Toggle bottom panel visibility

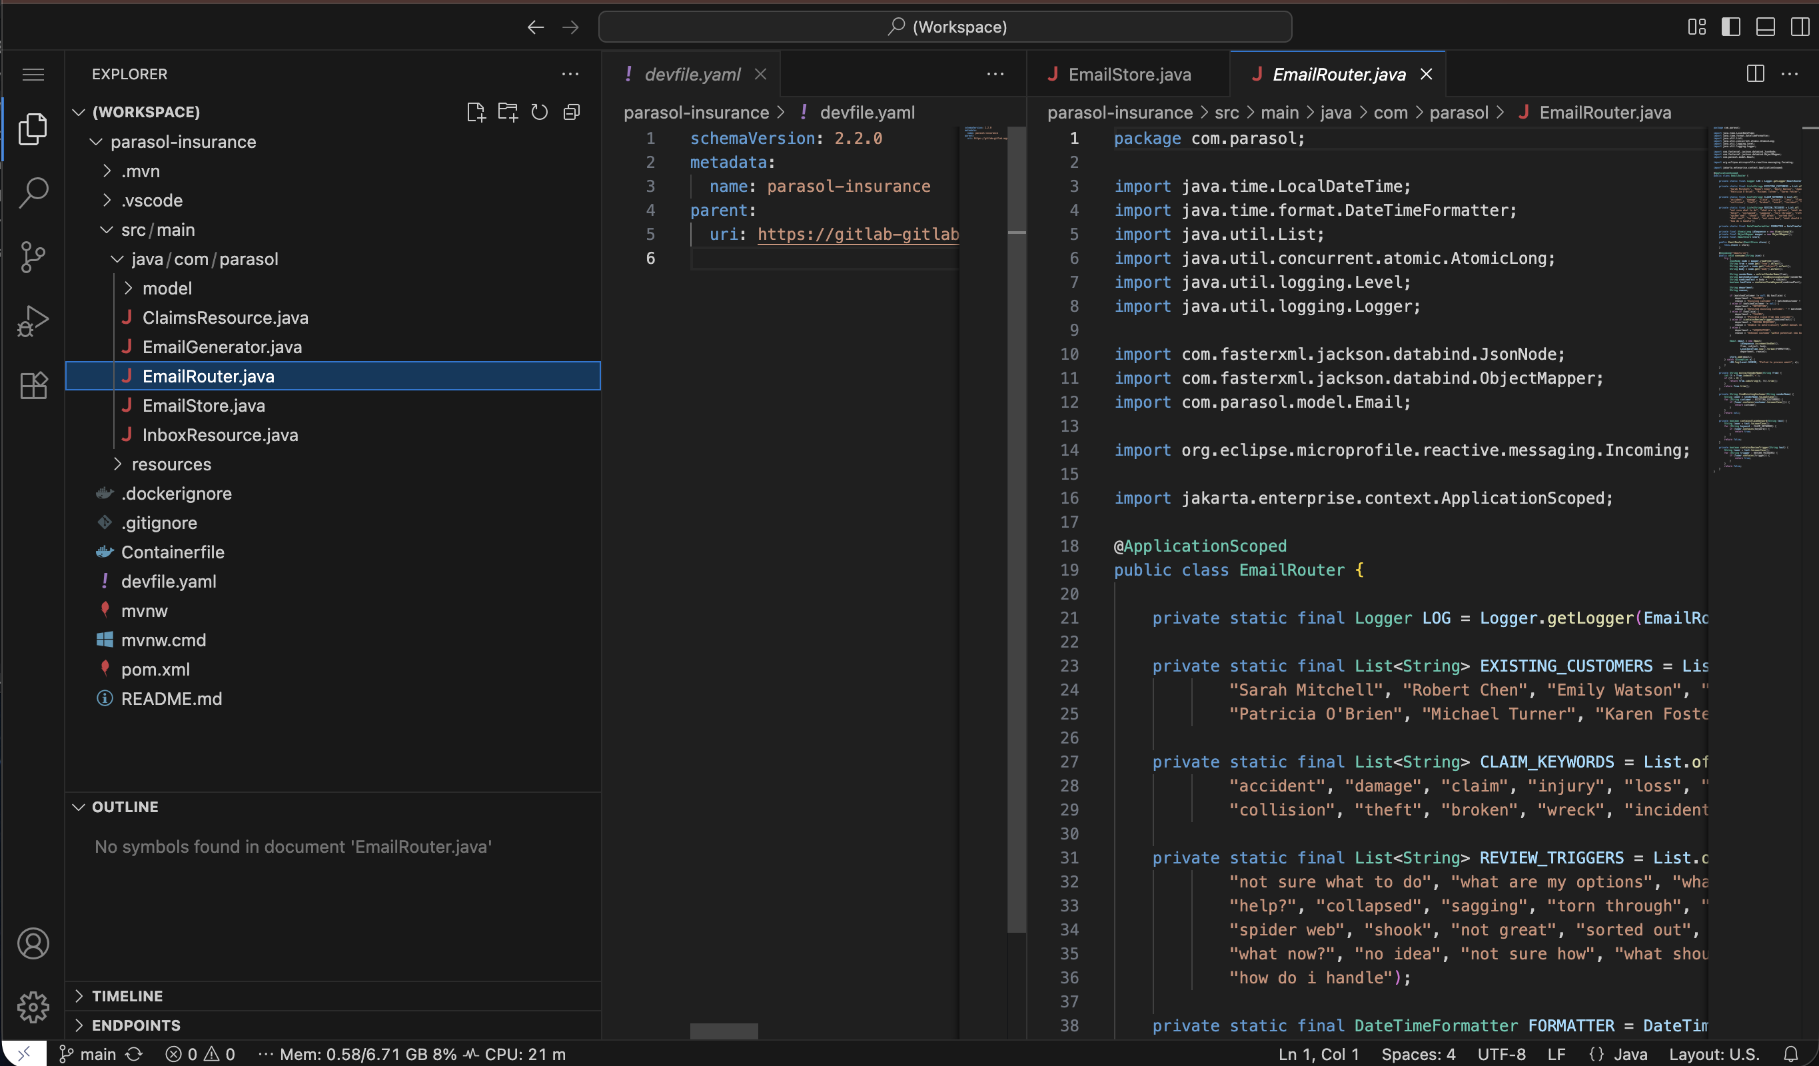pos(1765,27)
